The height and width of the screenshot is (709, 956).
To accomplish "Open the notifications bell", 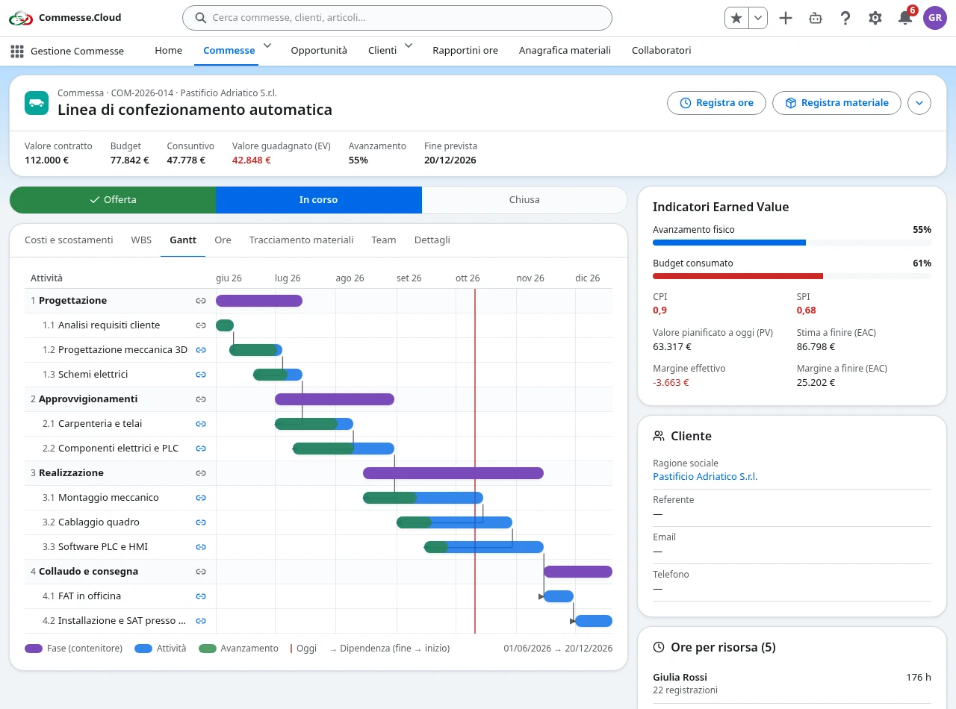I will coord(905,18).
